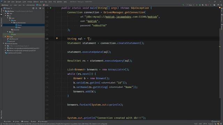Open the View menu
Viewport: 223px width, 125px height.
13,2
